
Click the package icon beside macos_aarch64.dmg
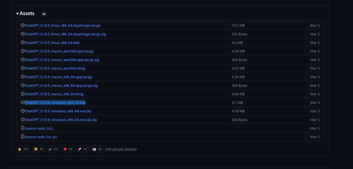coord(23,68)
